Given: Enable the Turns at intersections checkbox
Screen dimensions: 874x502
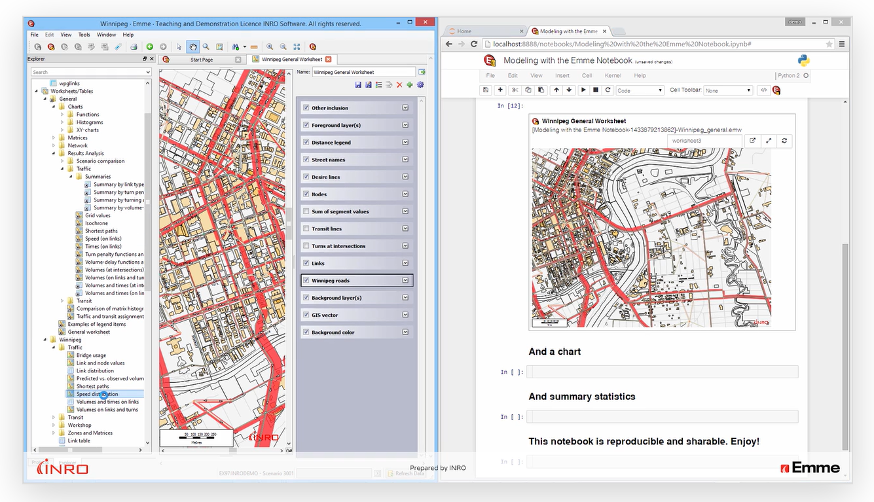Looking at the screenshot, I should 306,246.
